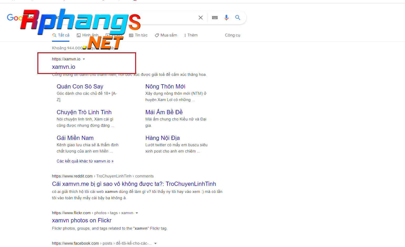This screenshot has height=247, width=405.
Task: Click the blue magnifier search icon
Action: (x=238, y=18)
